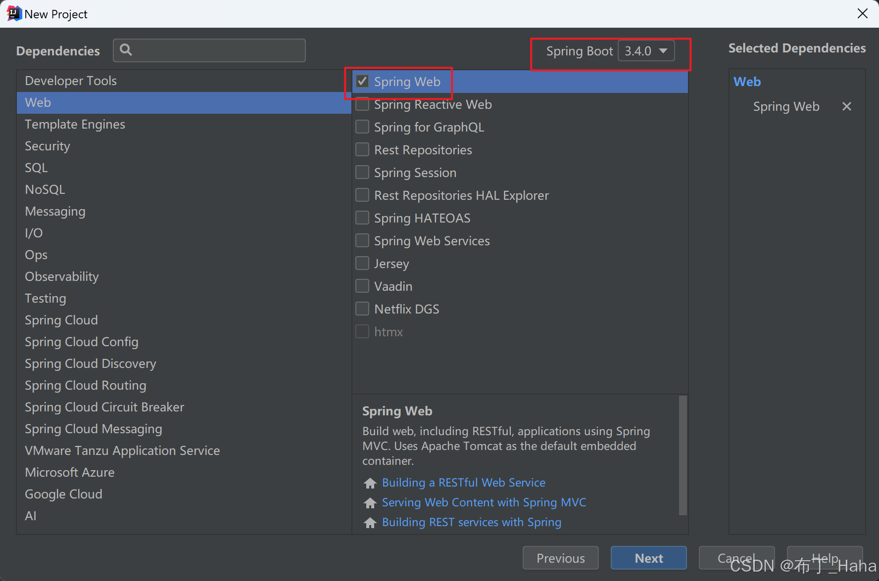Tick the Rest Repositories checkbox
Viewport: 879px width, 581px height.
[362, 150]
